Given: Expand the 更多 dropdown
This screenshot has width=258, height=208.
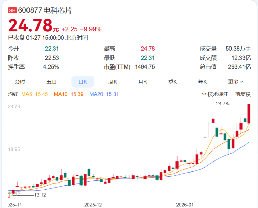Looking at the screenshot, I should pos(236,82).
